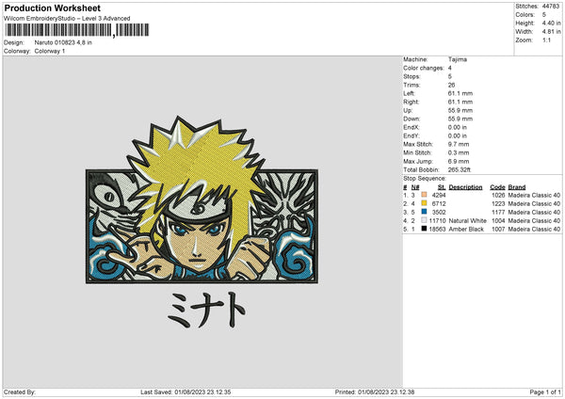Click "Wilcom EmbroideryStudio – Level 3 Advanced" text
This screenshot has height=399, width=565.
[x=67, y=19]
